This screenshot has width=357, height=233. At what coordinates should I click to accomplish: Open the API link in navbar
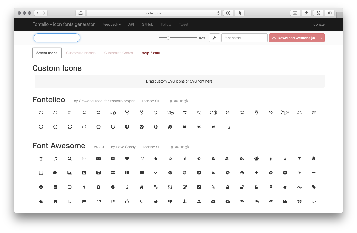[131, 24]
